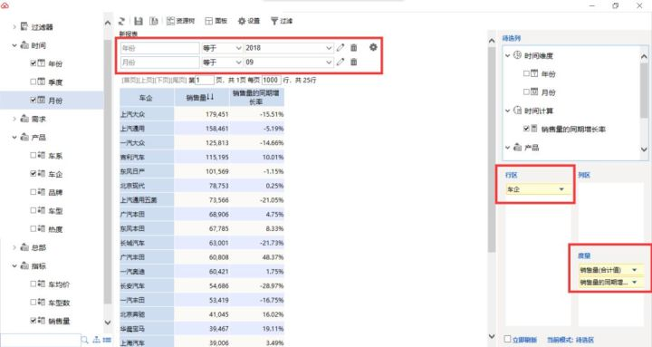Click the left tree vertical scrollbar
The image size is (652, 347).
(107, 172)
